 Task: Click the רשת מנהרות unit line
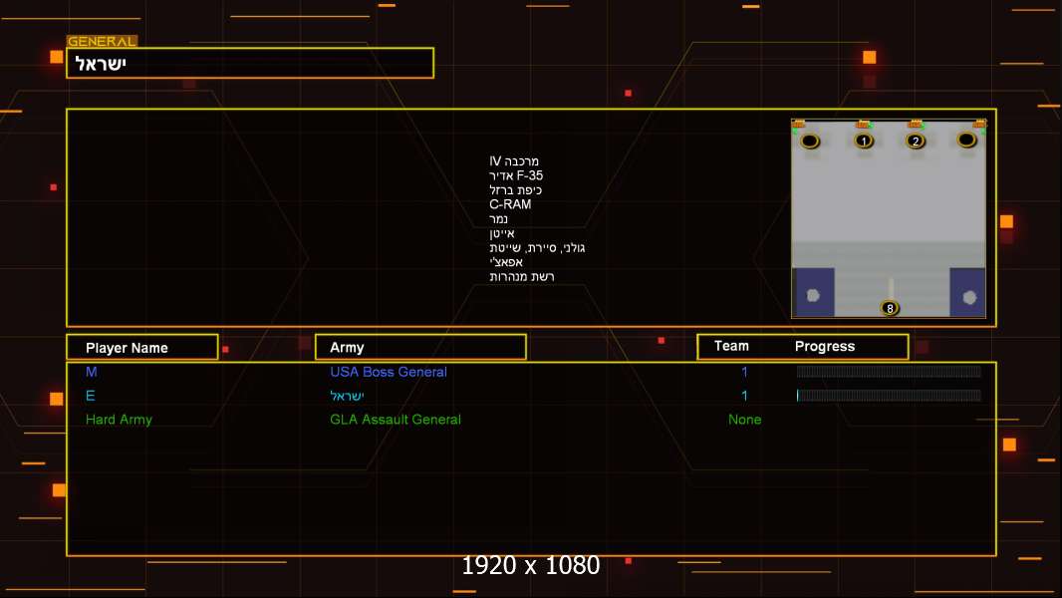click(x=521, y=276)
